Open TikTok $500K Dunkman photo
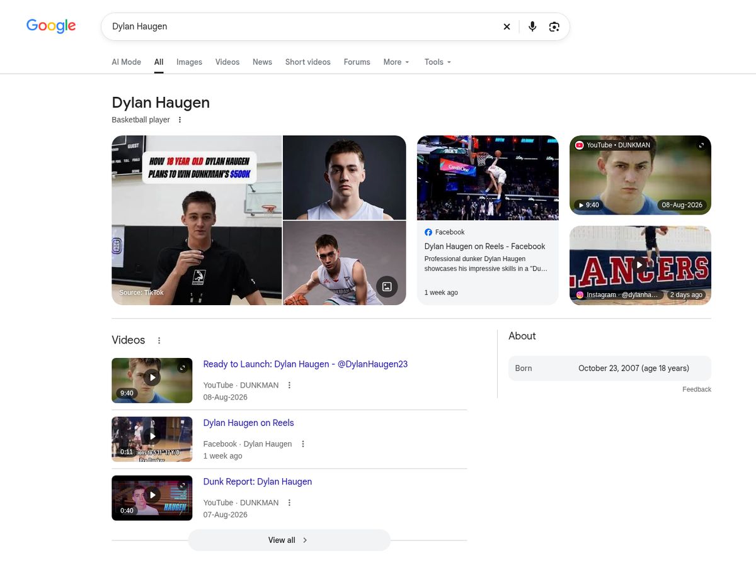Screen dimensions: 756x563 click(197, 220)
